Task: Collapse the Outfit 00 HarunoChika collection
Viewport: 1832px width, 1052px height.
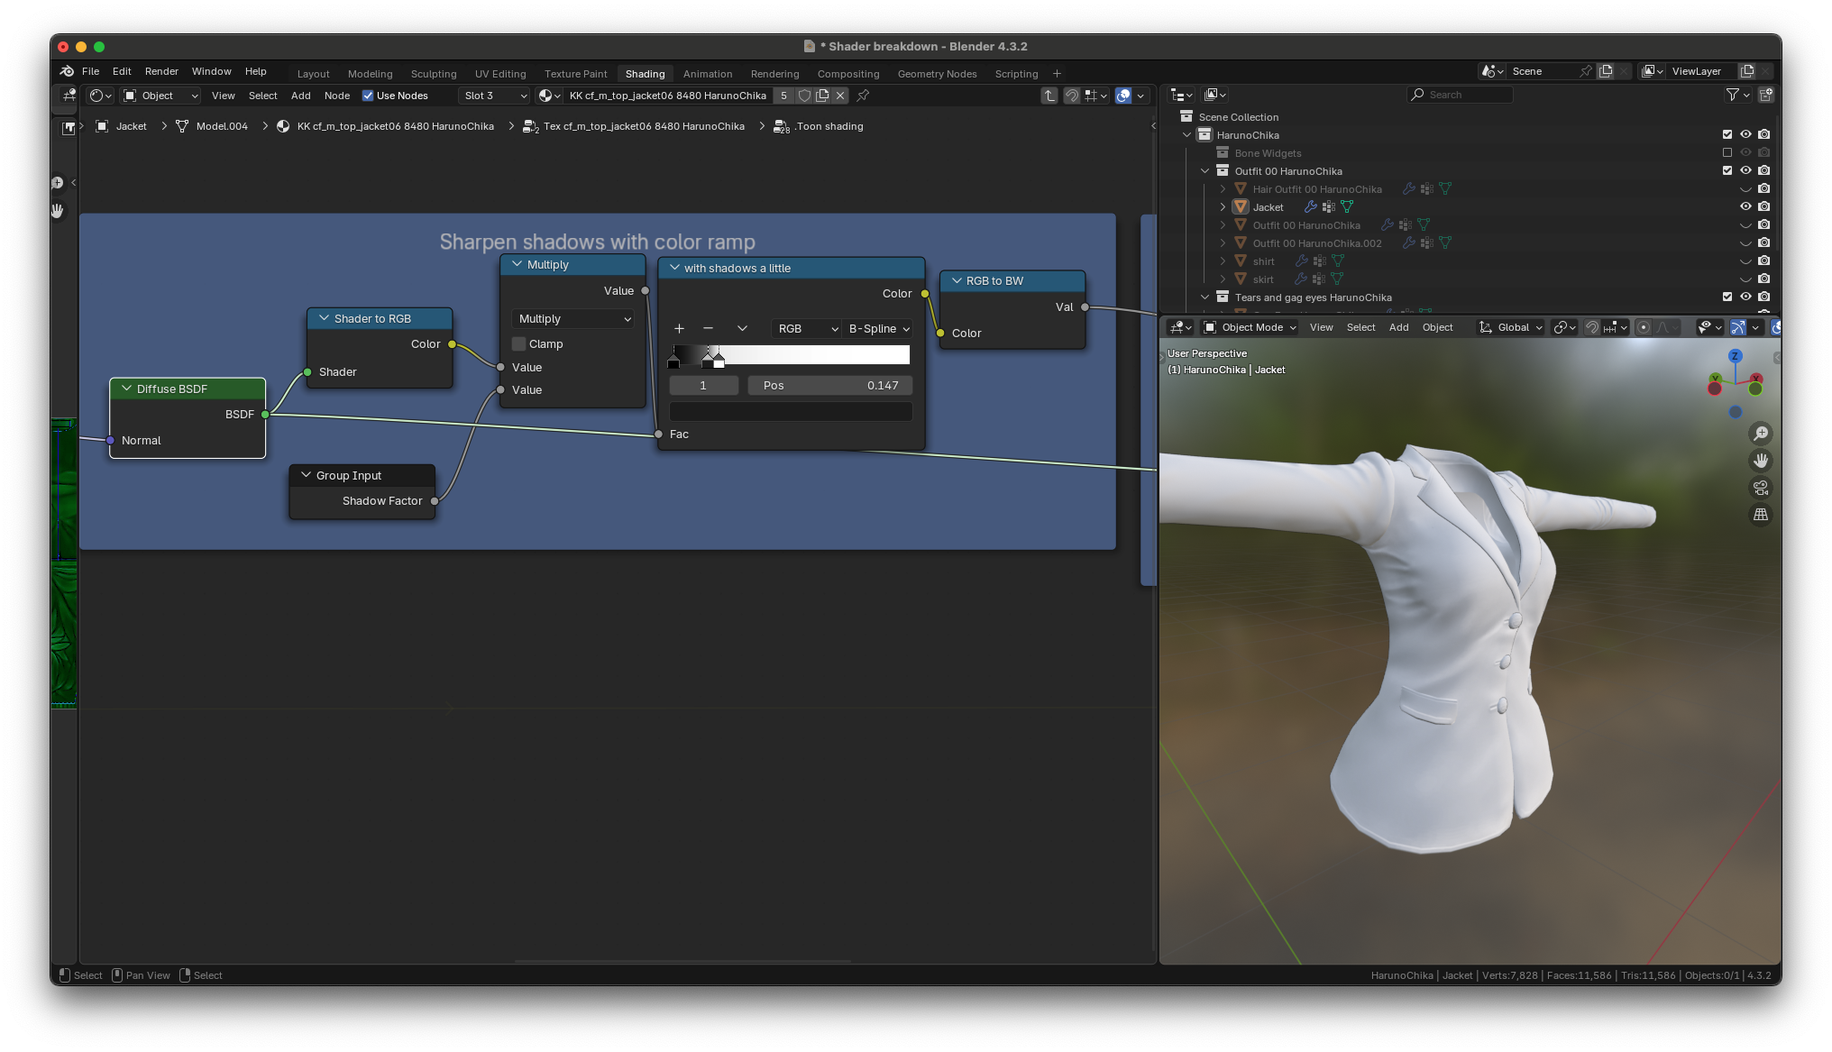Action: click(x=1205, y=171)
